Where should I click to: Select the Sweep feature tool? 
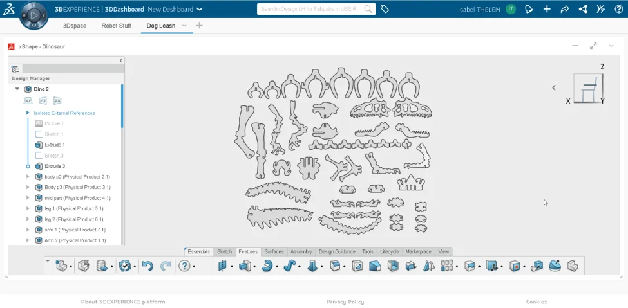point(290,266)
